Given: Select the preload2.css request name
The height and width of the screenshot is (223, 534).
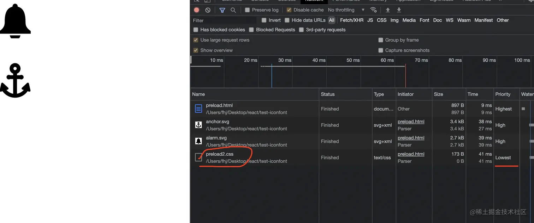Looking at the screenshot, I should pos(220,154).
